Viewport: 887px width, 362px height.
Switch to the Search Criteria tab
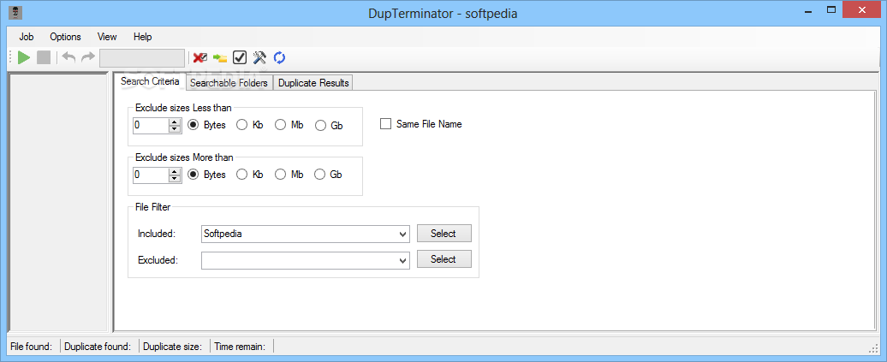coord(150,81)
